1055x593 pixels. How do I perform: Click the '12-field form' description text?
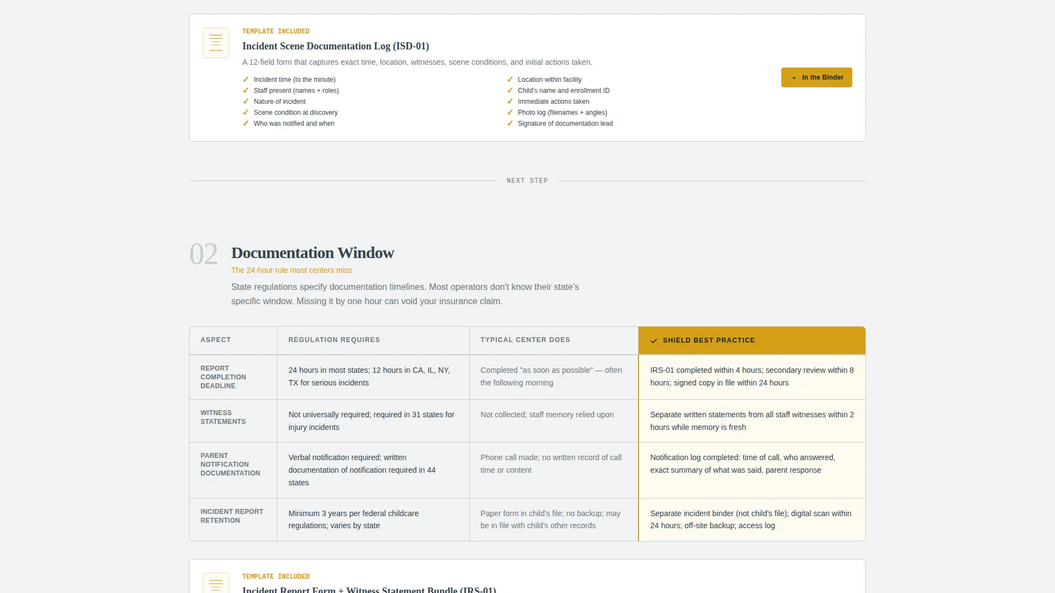[x=417, y=62]
